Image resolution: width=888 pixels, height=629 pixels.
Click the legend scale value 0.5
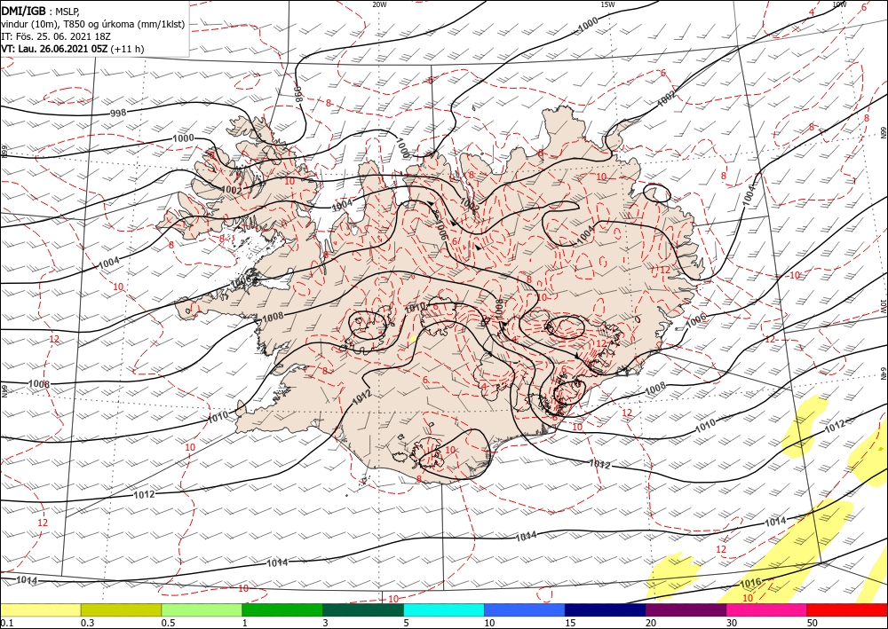point(167,623)
